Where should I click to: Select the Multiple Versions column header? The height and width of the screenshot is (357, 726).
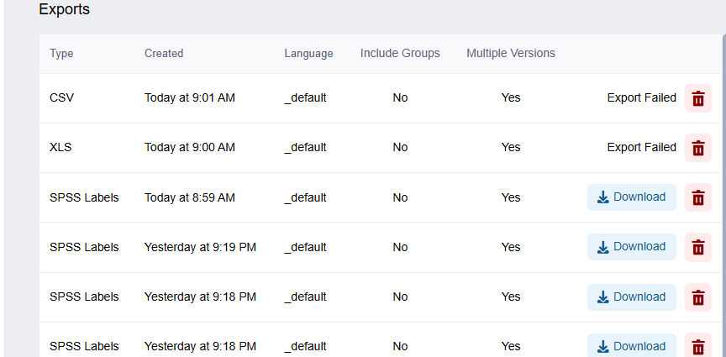click(511, 53)
